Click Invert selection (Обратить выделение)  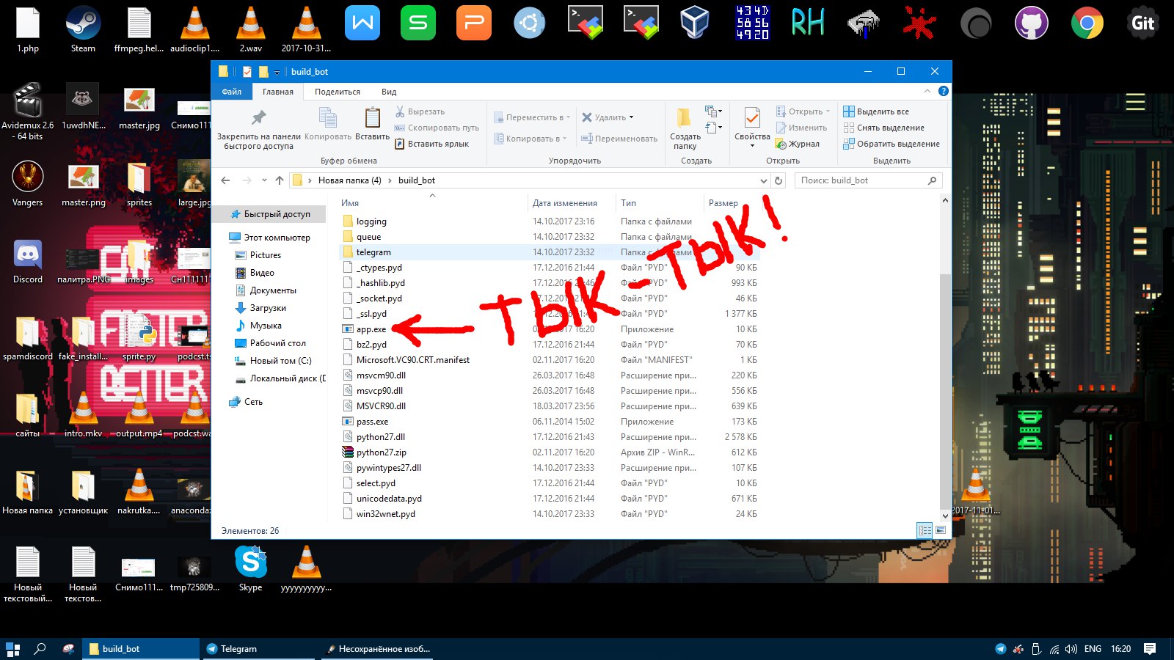click(892, 144)
